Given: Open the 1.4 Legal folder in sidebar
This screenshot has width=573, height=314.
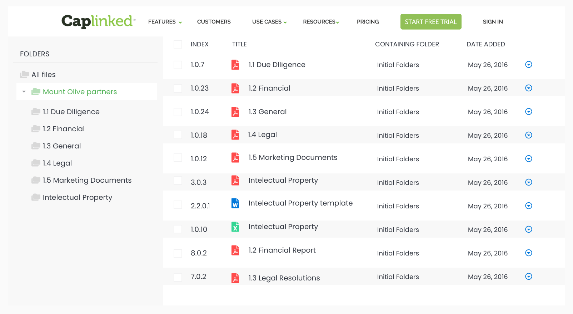Looking at the screenshot, I should pyautogui.click(x=57, y=163).
